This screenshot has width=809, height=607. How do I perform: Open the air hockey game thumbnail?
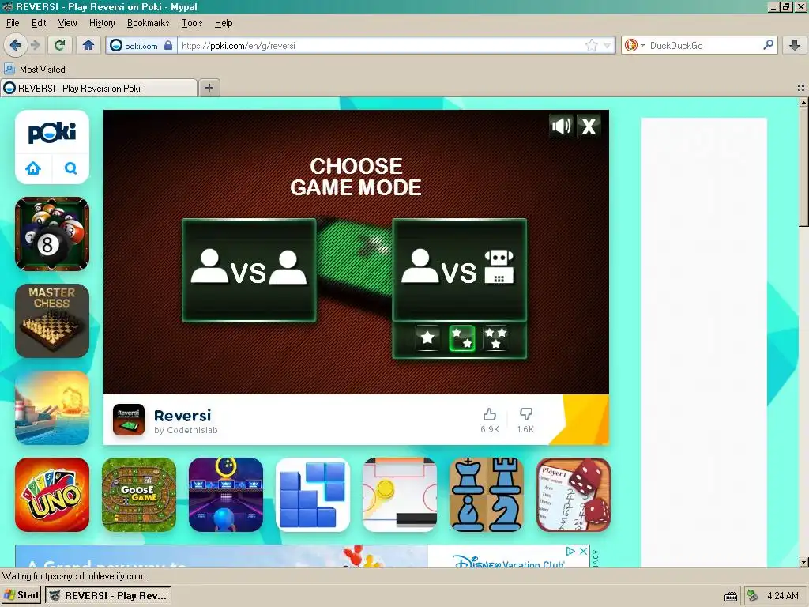400,495
